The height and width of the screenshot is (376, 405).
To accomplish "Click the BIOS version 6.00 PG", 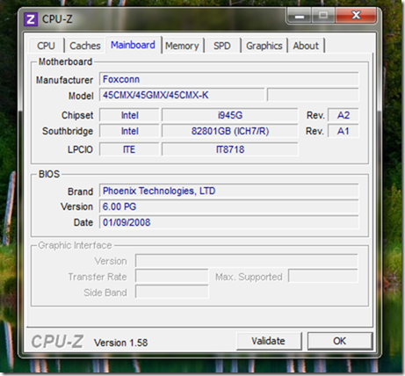I will click(x=228, y=206).
